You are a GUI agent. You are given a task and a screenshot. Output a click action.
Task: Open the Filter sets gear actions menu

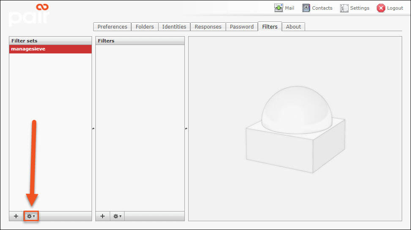[31, 216]
